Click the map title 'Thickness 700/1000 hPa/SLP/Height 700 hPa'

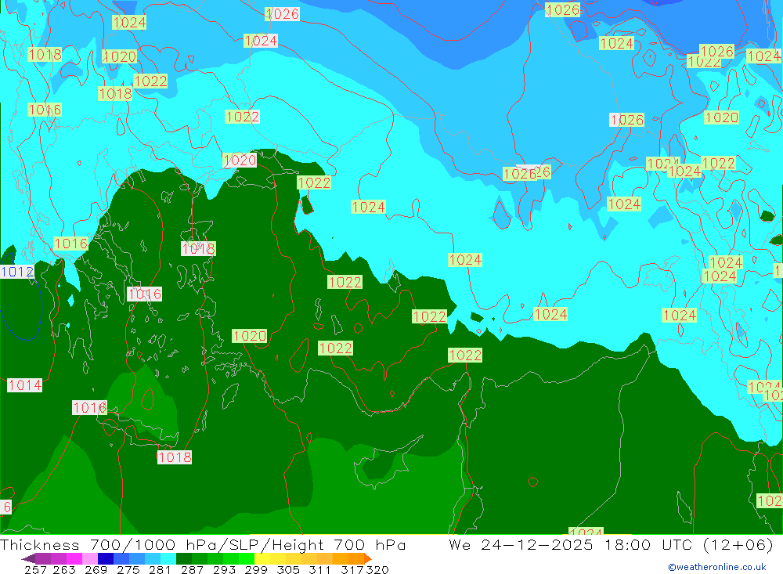[203, 544]
